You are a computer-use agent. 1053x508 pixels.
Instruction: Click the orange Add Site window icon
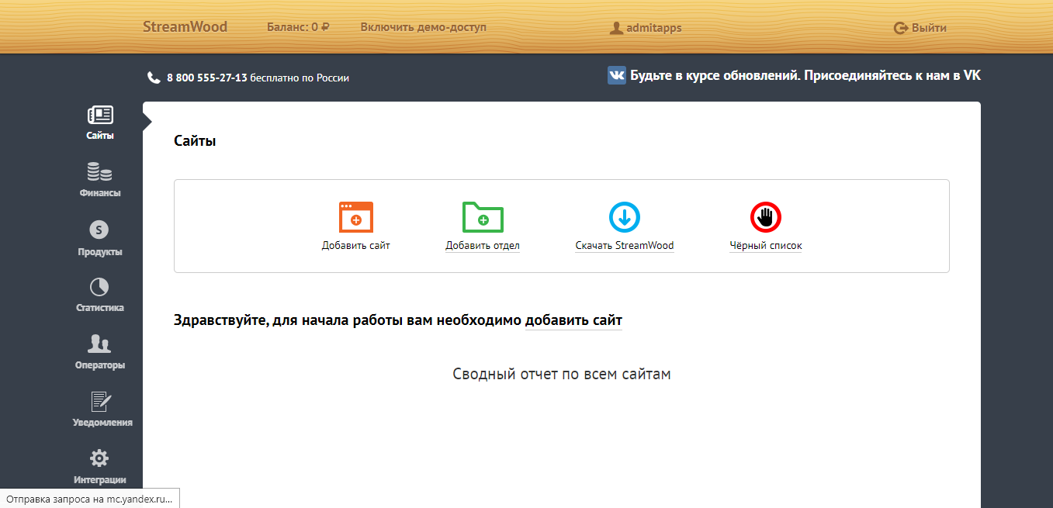(x=356, y=217)
